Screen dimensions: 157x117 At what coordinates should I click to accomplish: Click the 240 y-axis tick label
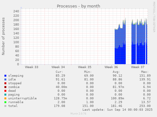(16, 11)
